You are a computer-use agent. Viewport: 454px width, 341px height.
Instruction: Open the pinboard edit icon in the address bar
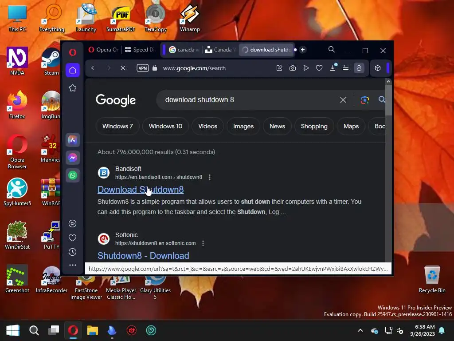coord(279,68)
